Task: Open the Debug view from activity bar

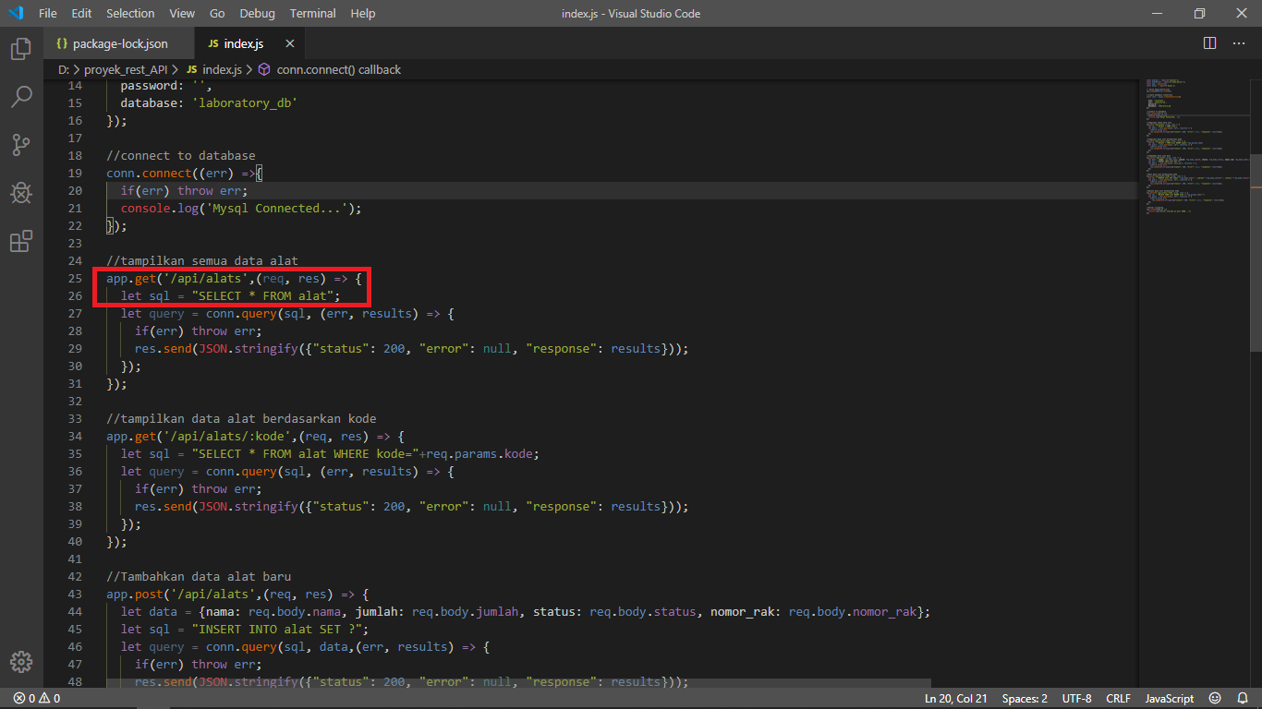Action: [x=20, y=193]
